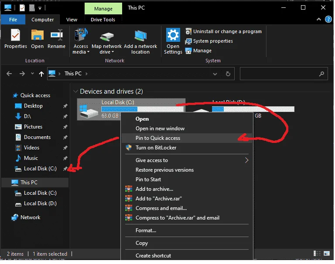Click the search box field

pyautogui.click(x=284, y=74)
